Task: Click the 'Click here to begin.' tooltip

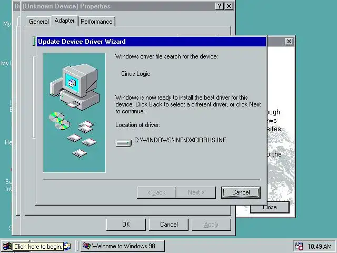Action: click(38, 247)
